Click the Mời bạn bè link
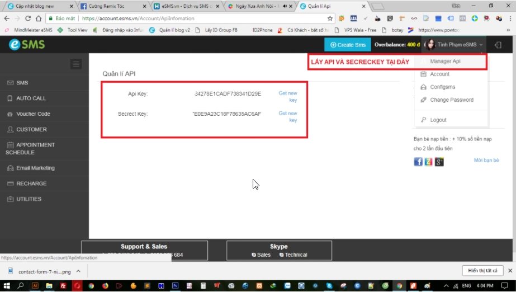Screen dimensions: 516x292 pyautogui.click(x=486, y=161)
